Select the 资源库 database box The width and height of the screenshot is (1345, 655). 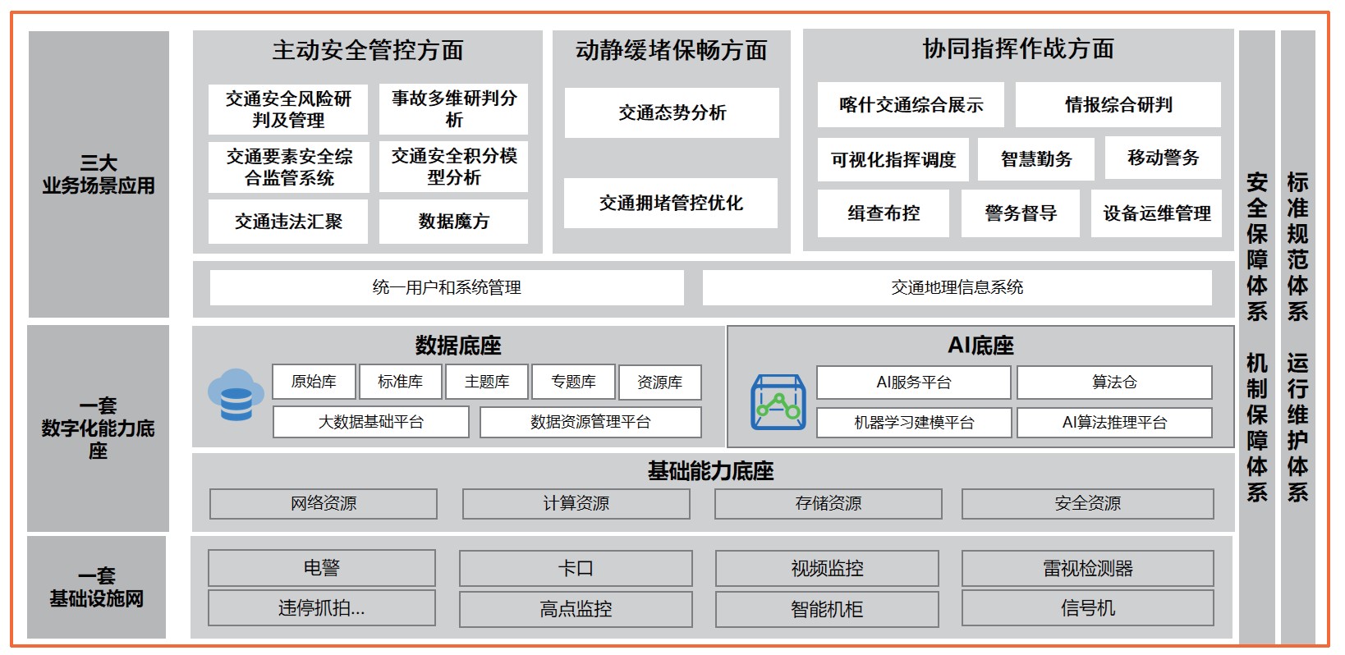(659, 382)
